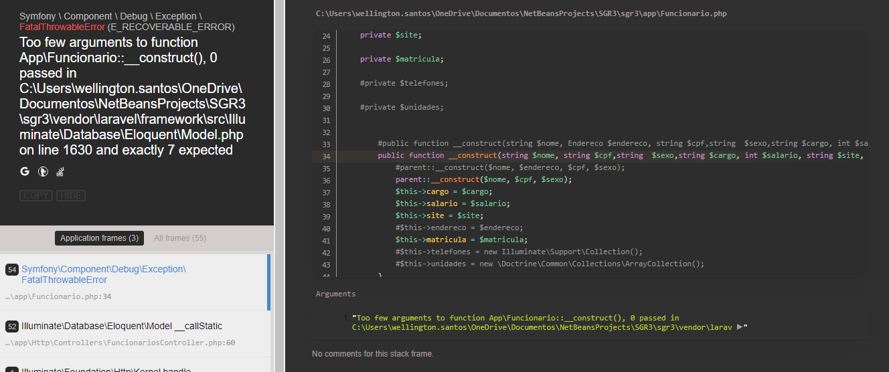Click the ArrayCollection line 43

click(550, 264)
